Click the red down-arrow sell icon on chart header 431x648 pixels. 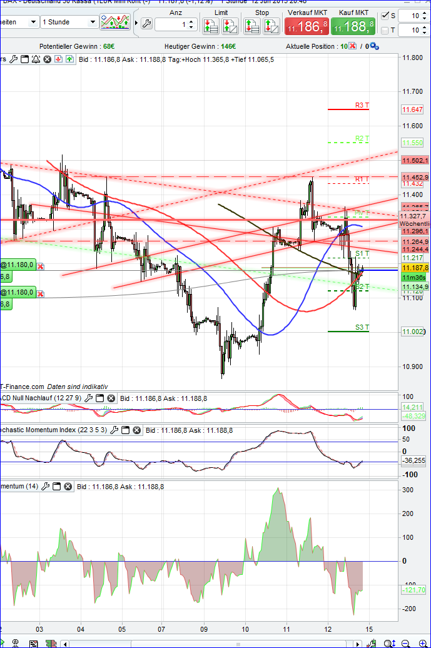pyautogui.click(x=58, y=59)
